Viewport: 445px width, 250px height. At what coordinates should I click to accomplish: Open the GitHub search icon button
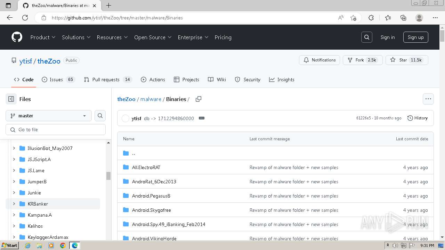[x=366, y=37]
